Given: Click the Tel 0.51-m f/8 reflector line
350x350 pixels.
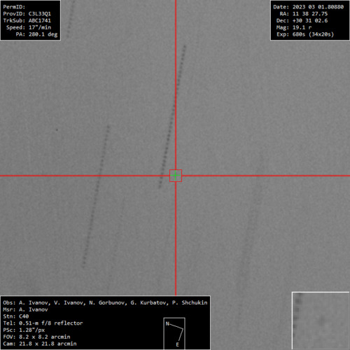Looking at the screenshot, I should pos(43,323).
